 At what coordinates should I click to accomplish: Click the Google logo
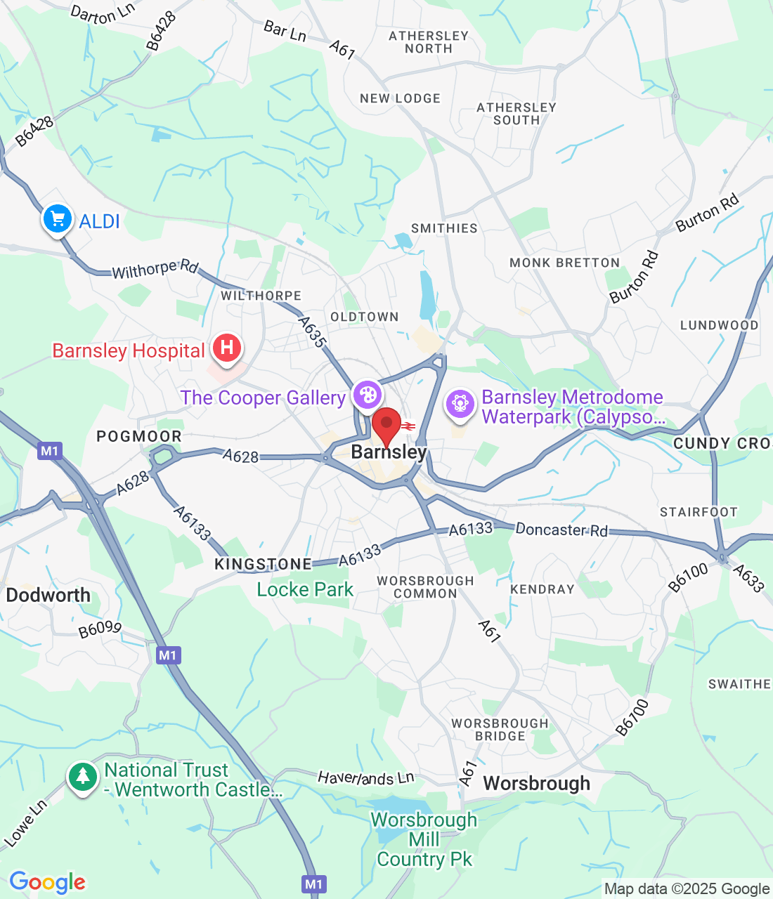(x=47, y=882)
